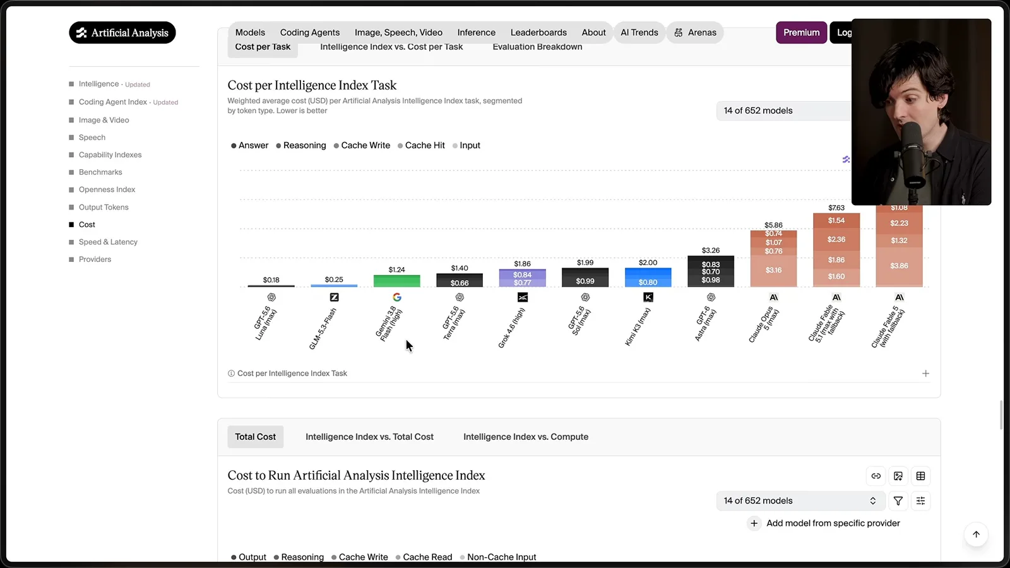The image size is (1010, 568).
Task: Toggle Cache Write legend in Cost per Task chart
Action: [362, 145]
